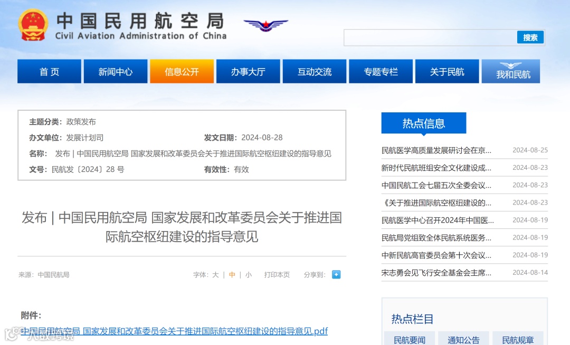Click the 有效 validity value

[x=241, y=169]
